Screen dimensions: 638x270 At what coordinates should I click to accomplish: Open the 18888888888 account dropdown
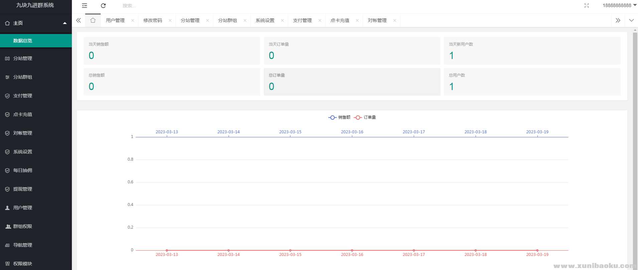click(619, 5)
